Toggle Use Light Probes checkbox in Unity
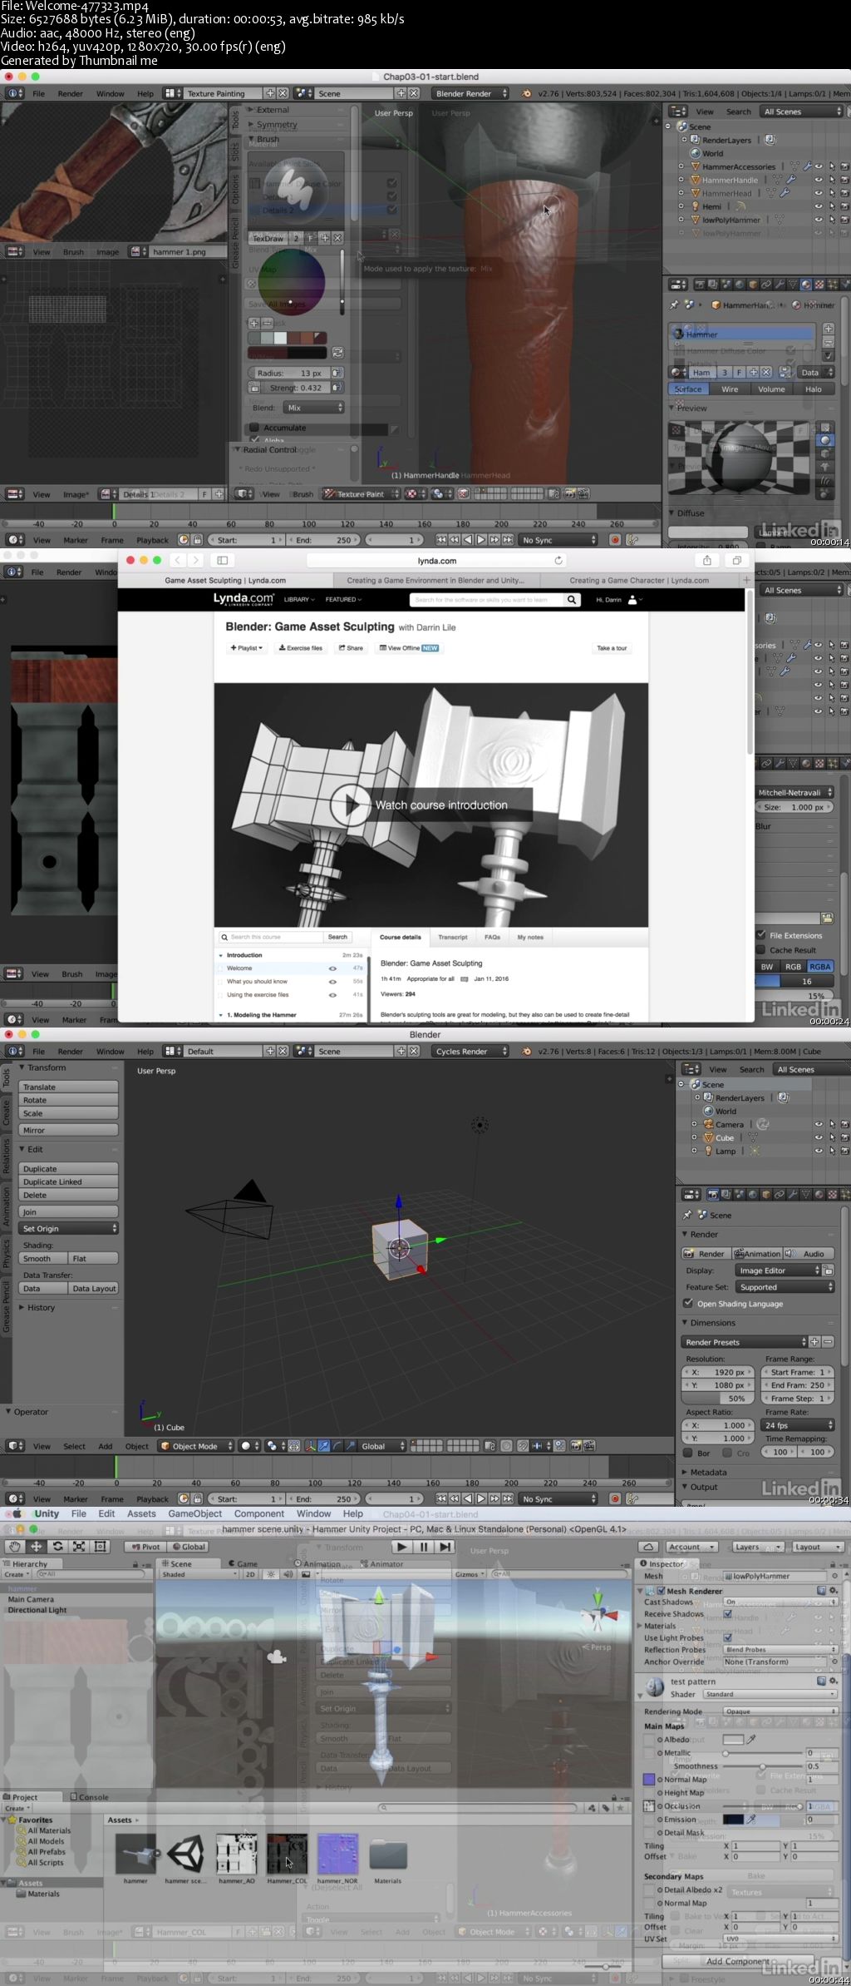Screen dimensions: 851x1986 point(728,1638)
